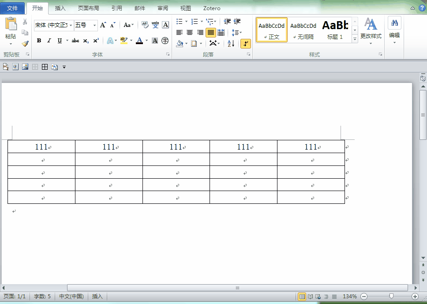This screenshot has width=427, height=304.
Task: Customize quick access toolbar dropdown
Action: click(64, 67)
